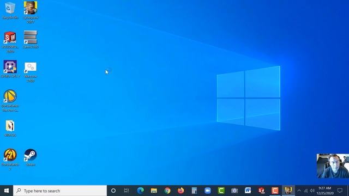Screen dimensions: 349x196
Task: Select the CPUID CPU-Z desktop shortcut
Action: pos(10,69)
